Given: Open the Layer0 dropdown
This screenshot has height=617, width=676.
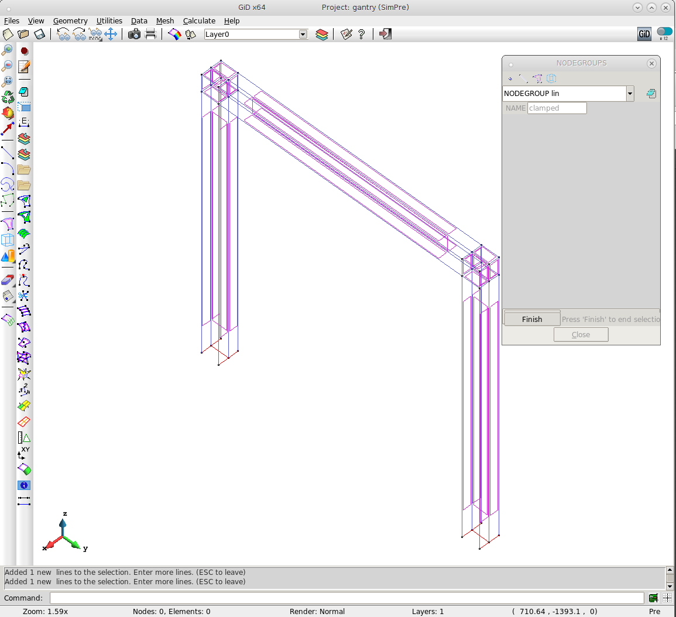Looking at the screenshot, I should 303,35.
